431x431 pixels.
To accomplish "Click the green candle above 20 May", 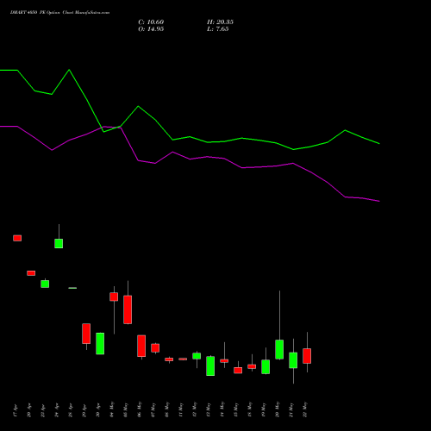I will click(279, 349).
